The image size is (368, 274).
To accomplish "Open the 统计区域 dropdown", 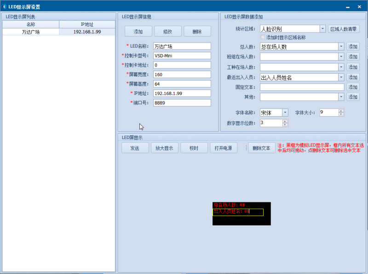I will [322, 29].
